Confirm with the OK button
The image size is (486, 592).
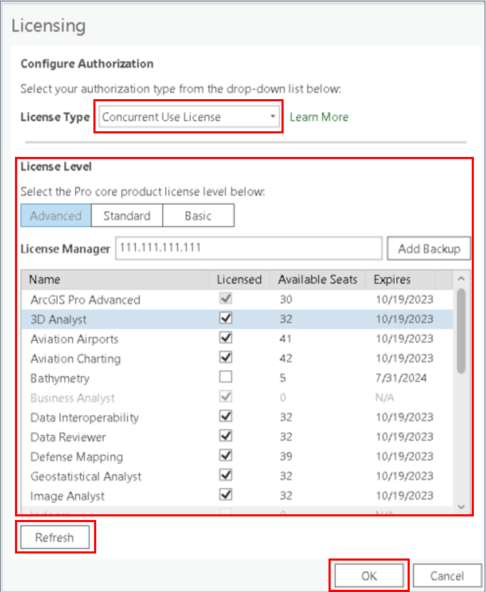[369, 576]
